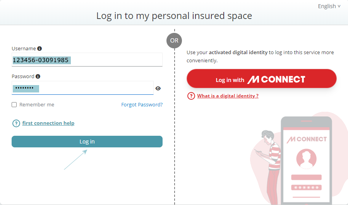Click the avatar icon on the phone illustration
This screenshot has height=205, width=348.
[x=306, y=159]
